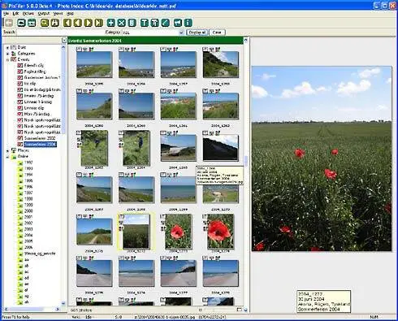Viewport: 398px width, 321px height.
Task: Open the Category dropdown list
Action: pyautogui.click(x=181, y=33)
